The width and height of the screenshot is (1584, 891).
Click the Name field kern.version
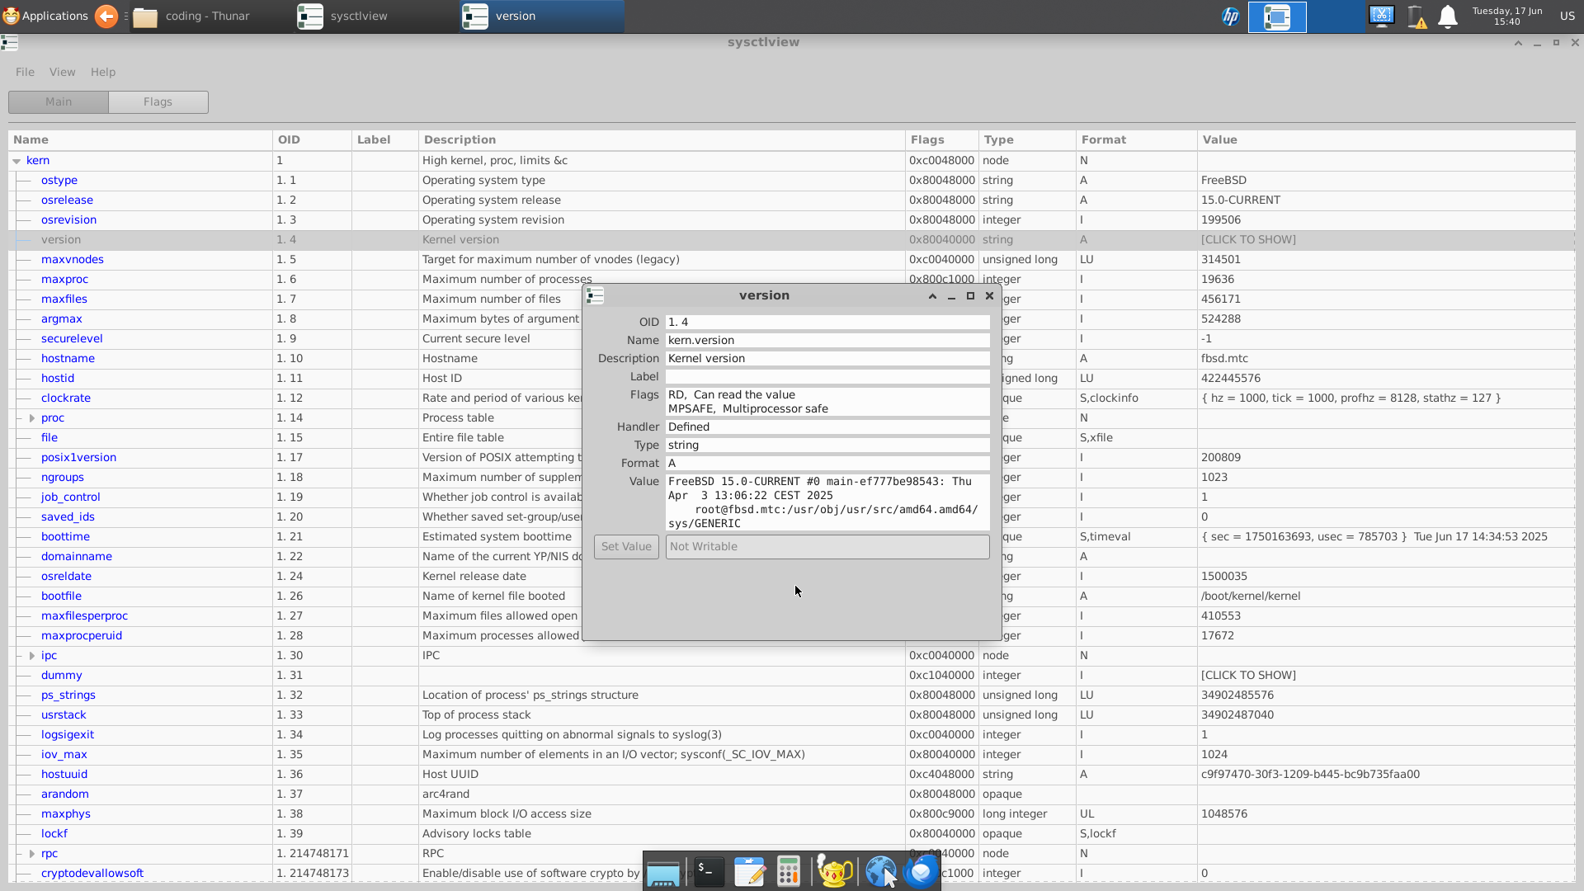click(827, 340)
